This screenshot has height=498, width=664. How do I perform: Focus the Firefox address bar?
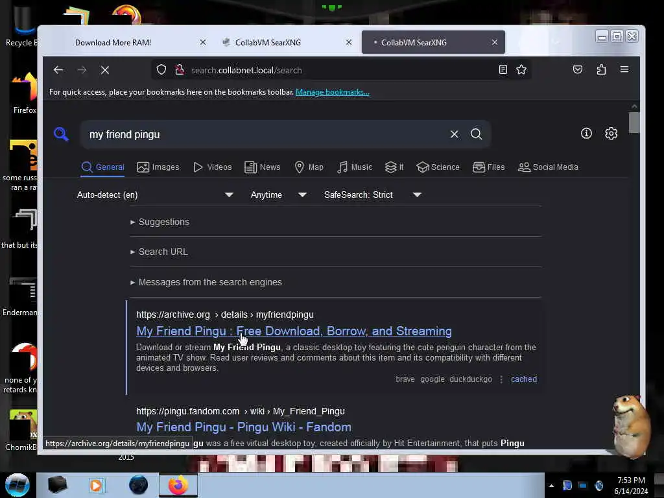click(x=341, y=70)
